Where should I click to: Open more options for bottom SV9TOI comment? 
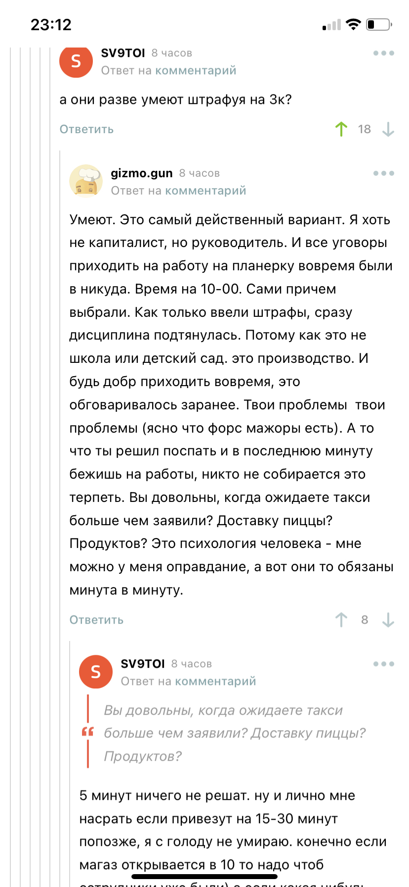[383, 664]
